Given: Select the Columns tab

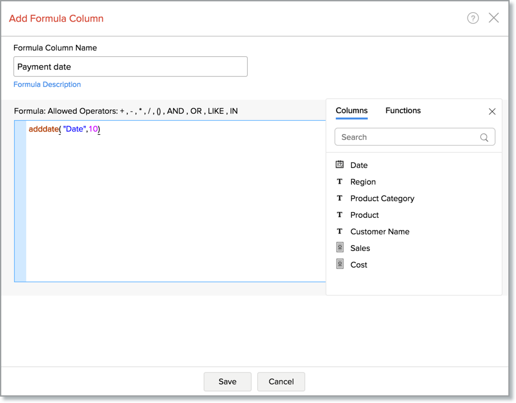Looking at the screenshot, I should 351,110.
